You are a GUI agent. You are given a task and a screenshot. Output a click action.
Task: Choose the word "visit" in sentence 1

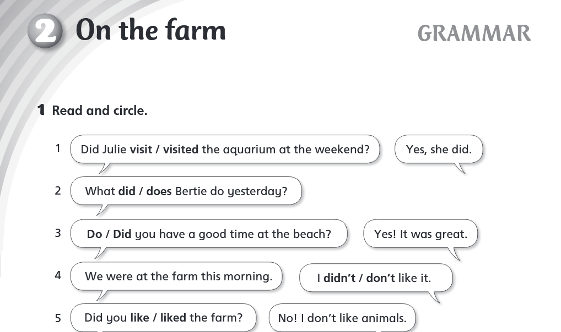(141, 150)
